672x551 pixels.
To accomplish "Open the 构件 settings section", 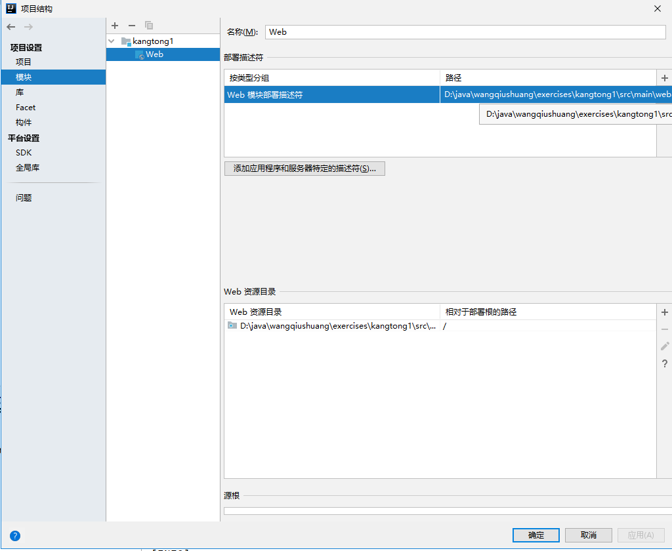I will pyautogui.click(x=24, y=123).
